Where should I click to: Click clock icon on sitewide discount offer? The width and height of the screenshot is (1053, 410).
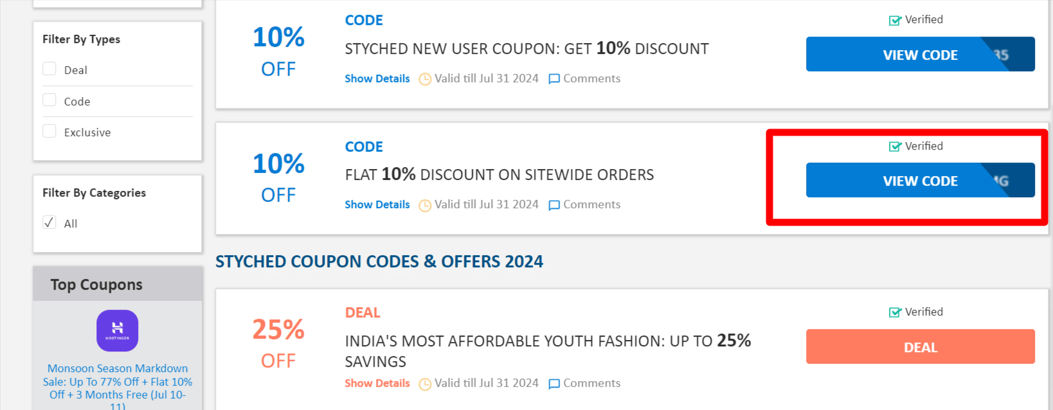(x=425, y=205)
